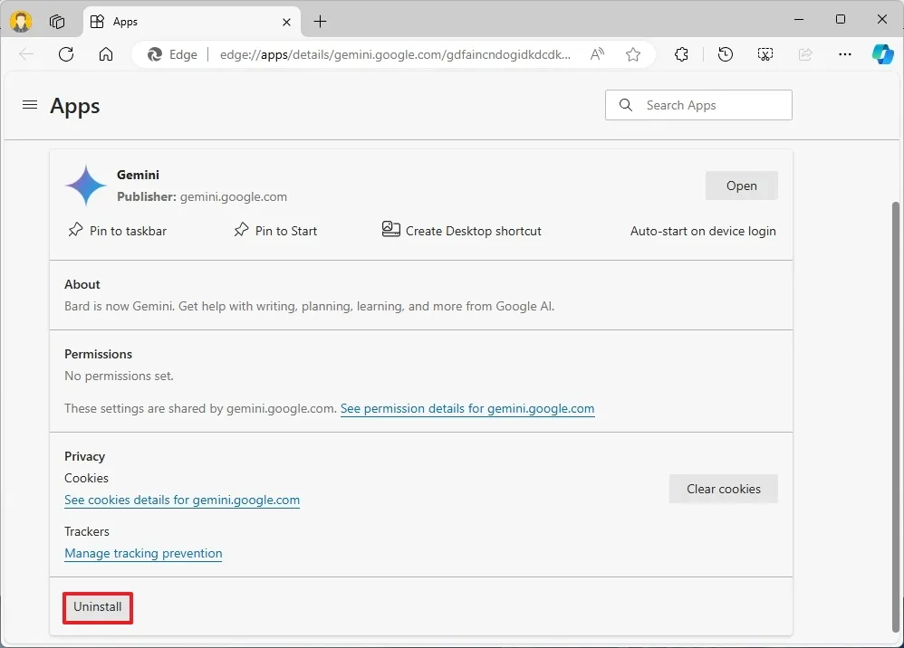This screenshot has width=904, height=648.
Task: Open the Edge site information dropdown
Action: pyautogui.click(x=171, y=54)
